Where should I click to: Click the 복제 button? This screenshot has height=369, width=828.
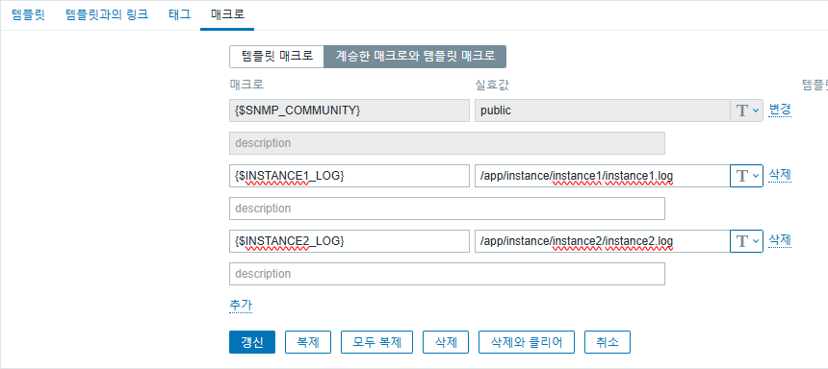(308, 342)
